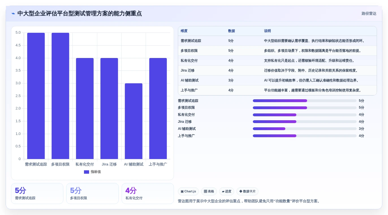
Task: Click 私有化交付 cell in table
Action: coord(189,61)
